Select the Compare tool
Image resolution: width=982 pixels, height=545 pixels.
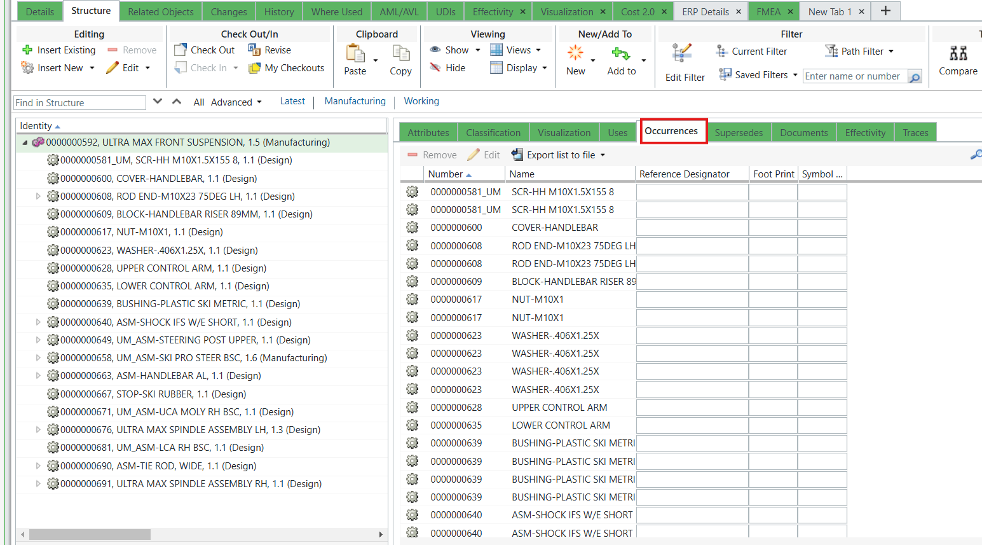958,59
